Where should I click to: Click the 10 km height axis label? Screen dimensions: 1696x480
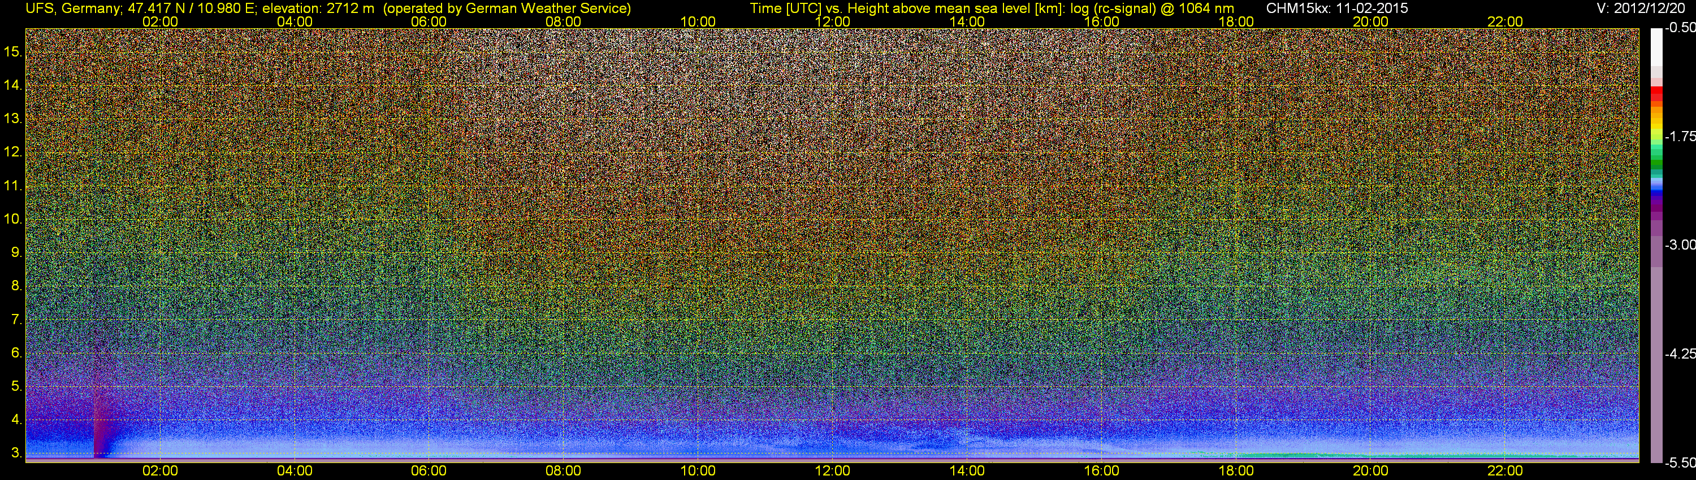click(x=13, y=219)
